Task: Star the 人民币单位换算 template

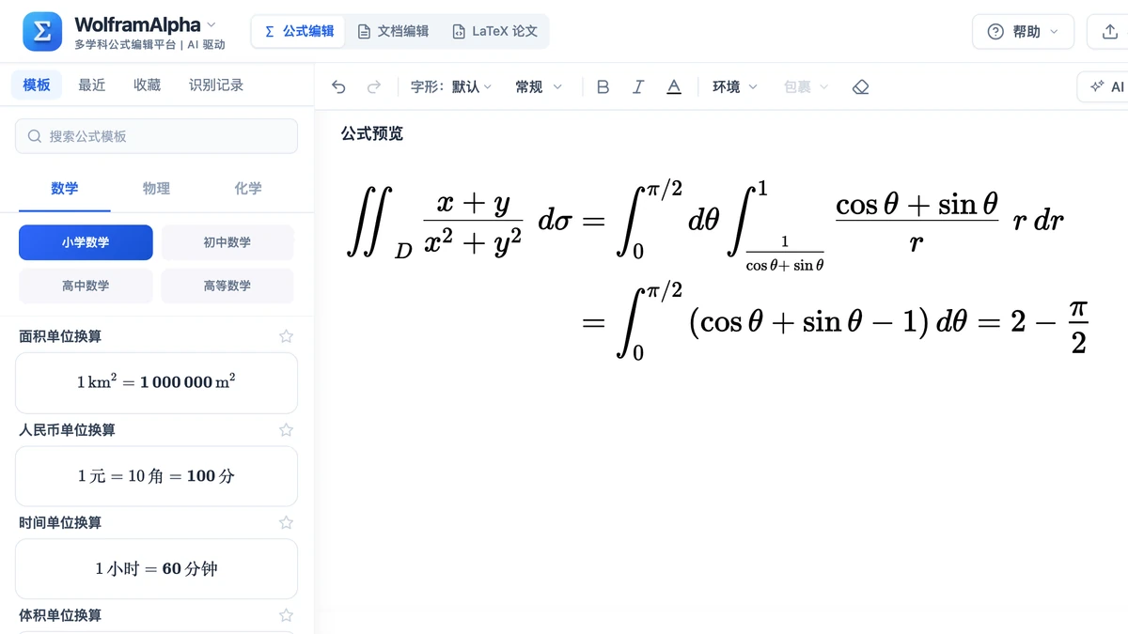Action: (286, 429)
